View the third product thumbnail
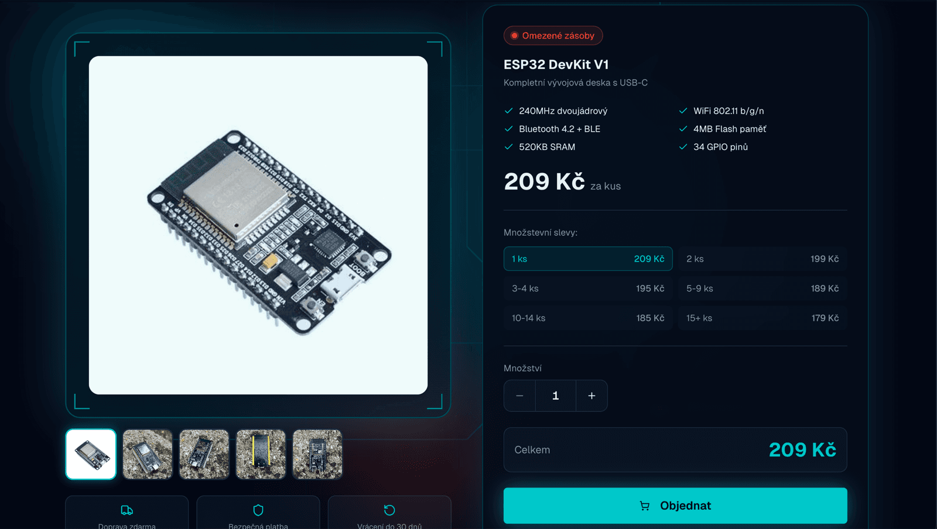The width and height of the screenshot is (937, 529). click(204, 454)
